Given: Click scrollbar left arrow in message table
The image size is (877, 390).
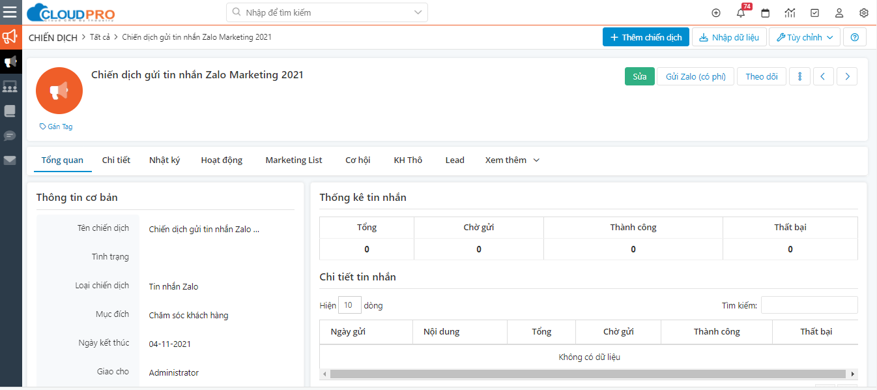Looking at the screenshot, I should (x=324, y=374).
